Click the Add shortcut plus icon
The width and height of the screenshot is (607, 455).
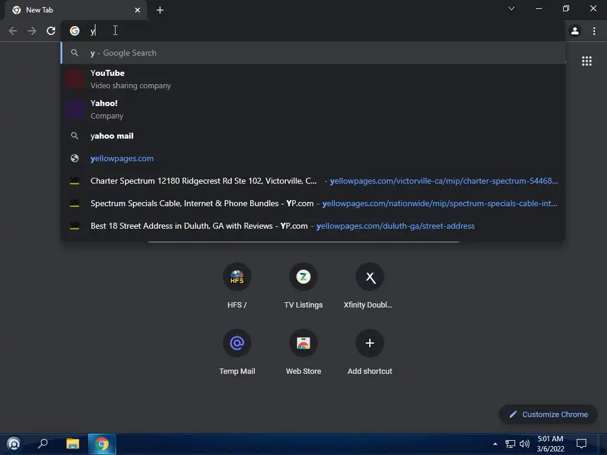[370, 343]
